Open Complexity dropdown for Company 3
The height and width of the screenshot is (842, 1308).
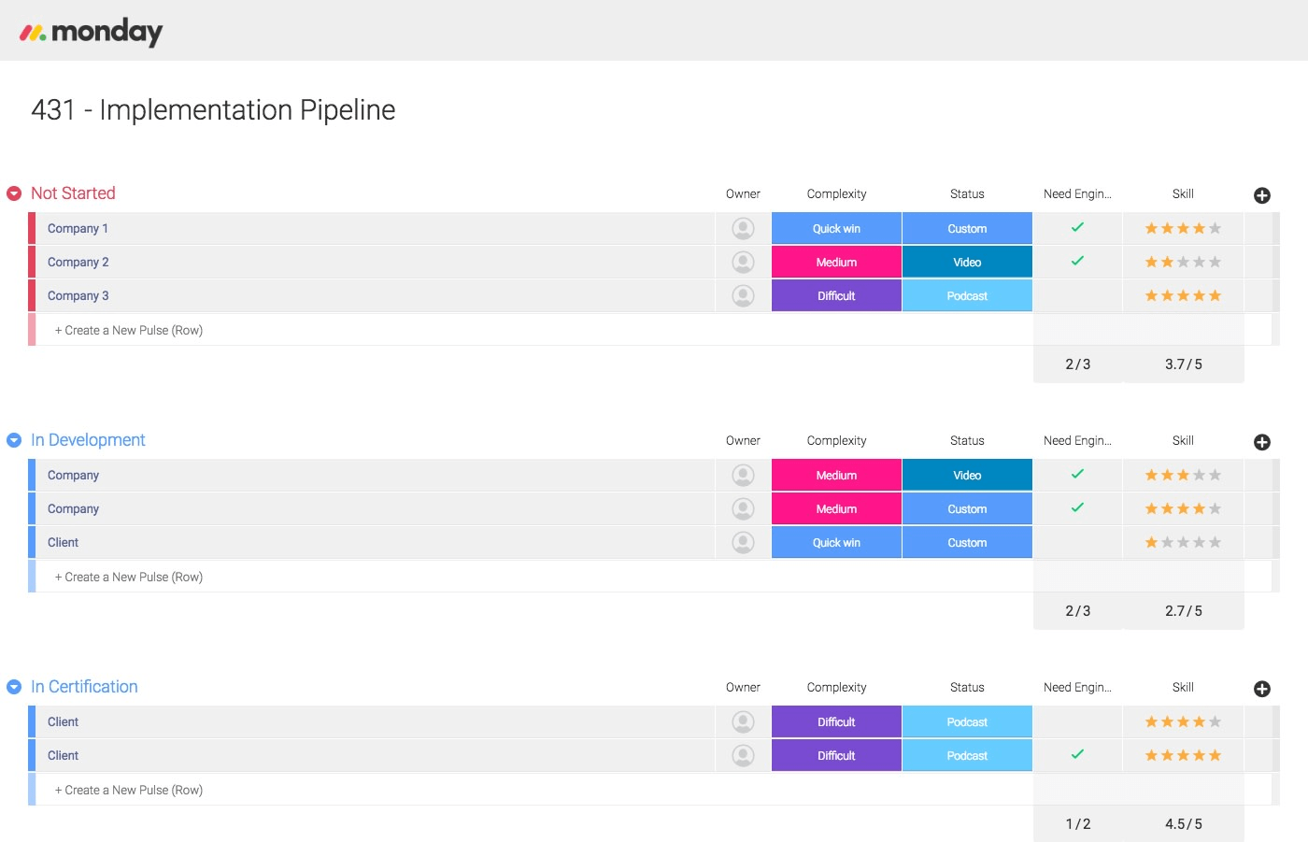click(836, 295)
